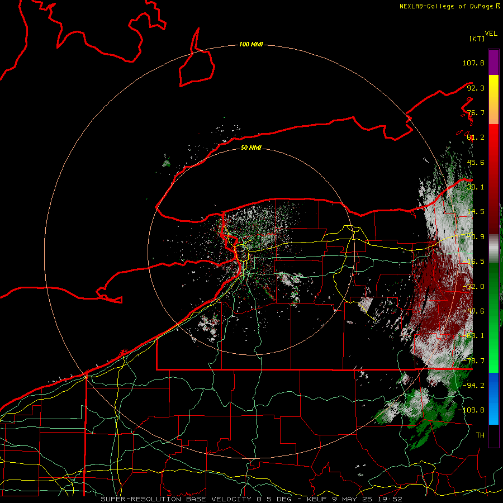Click the 14.5 legend value
The height and width of the screenshot is (503, 503).
[476, 212]
